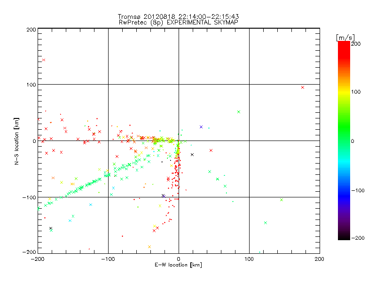Screen dimensions: 376x282
Task: Click the isolated red X marker at far right
Action: click(x=303, y=87)
